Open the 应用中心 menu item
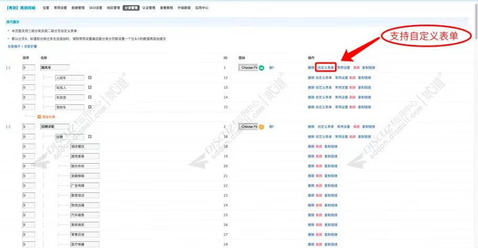 [x=202, y=8]
